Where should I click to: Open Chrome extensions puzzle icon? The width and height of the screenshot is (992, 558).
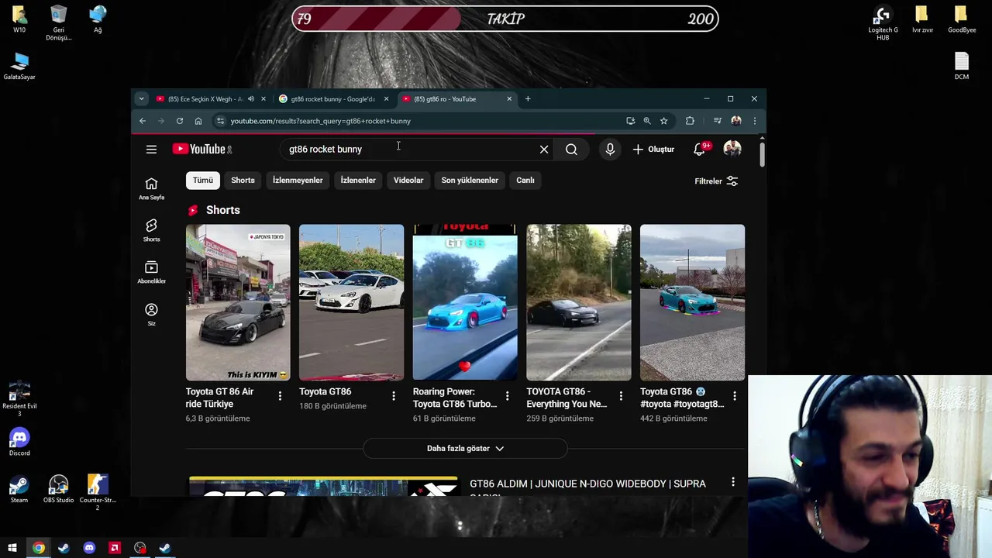tap(690, 121)
